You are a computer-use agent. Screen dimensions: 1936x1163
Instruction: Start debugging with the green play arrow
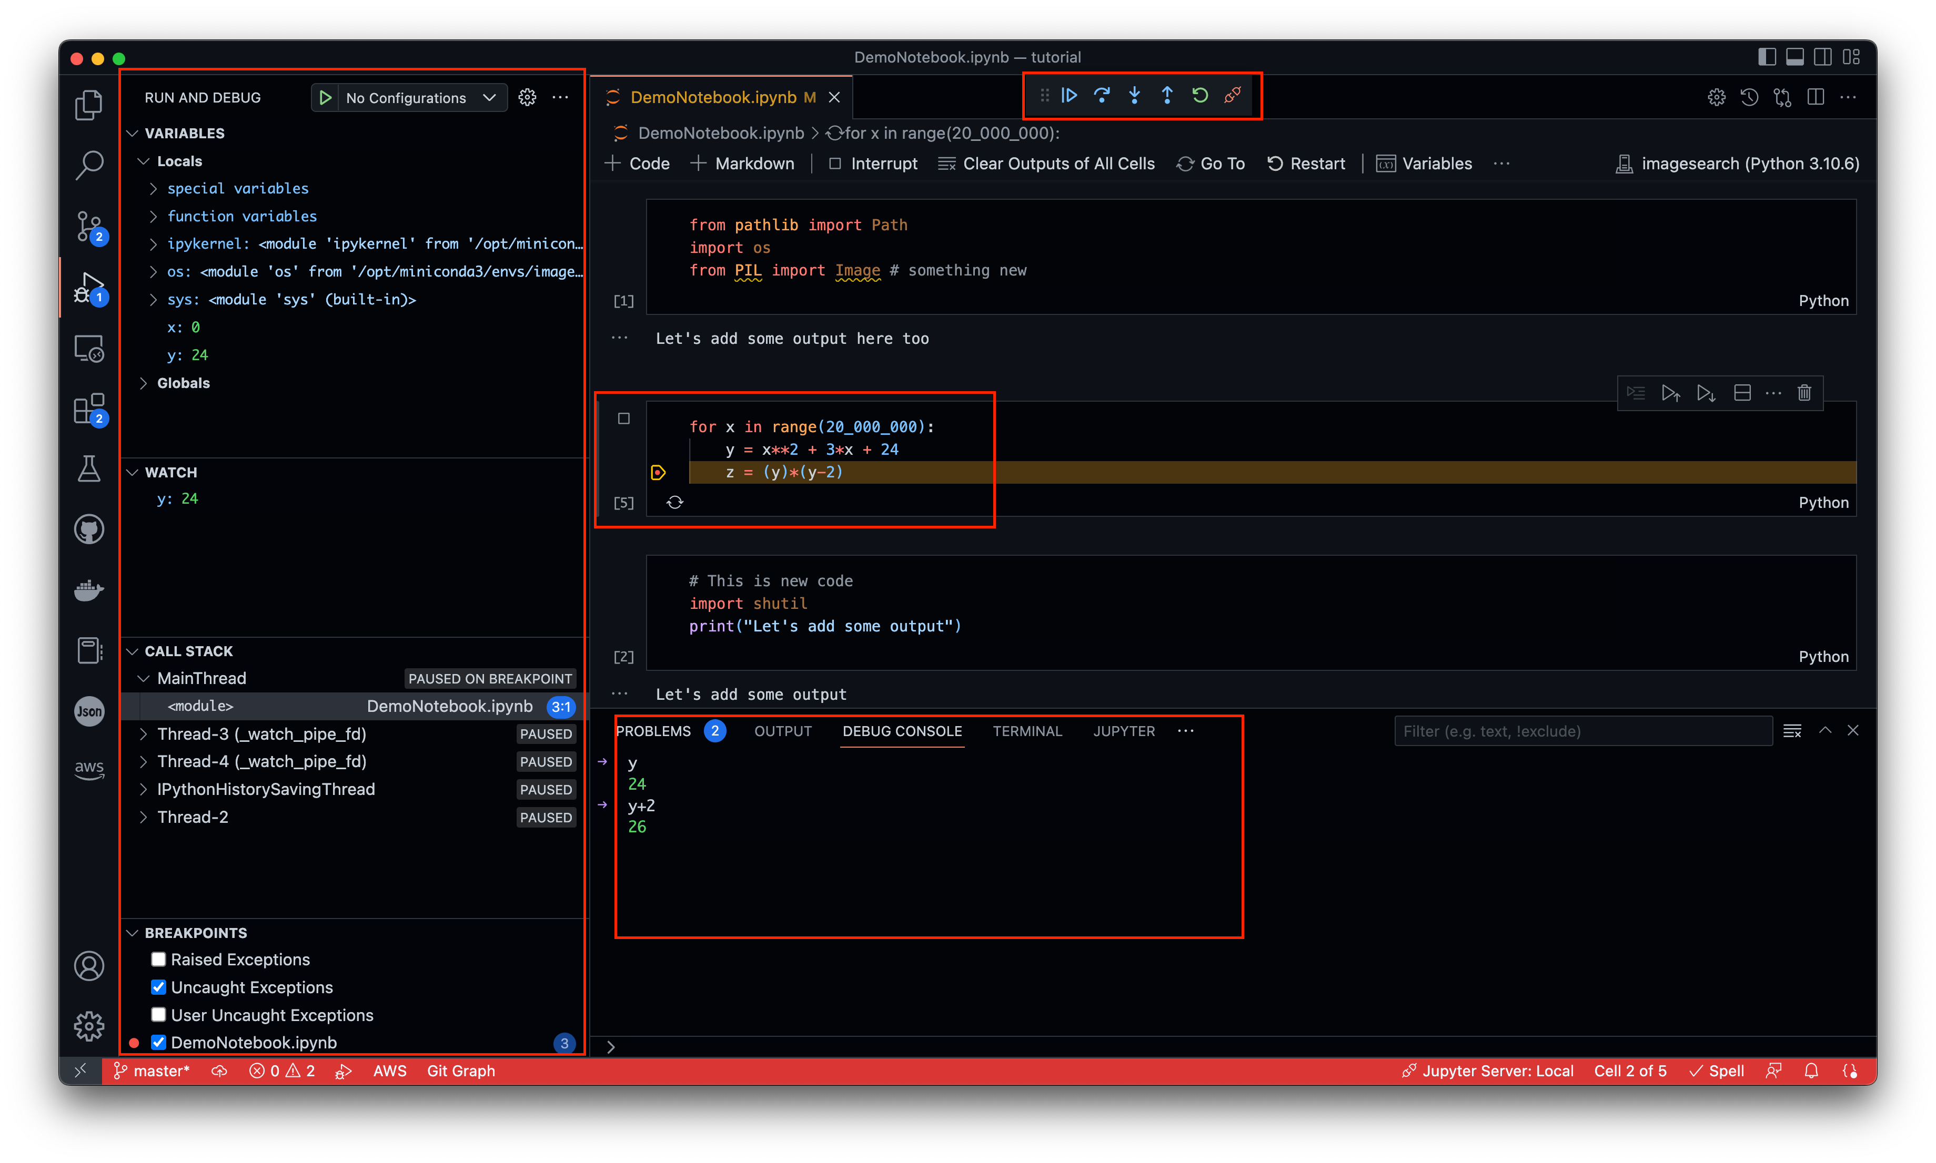coord(326,97)
